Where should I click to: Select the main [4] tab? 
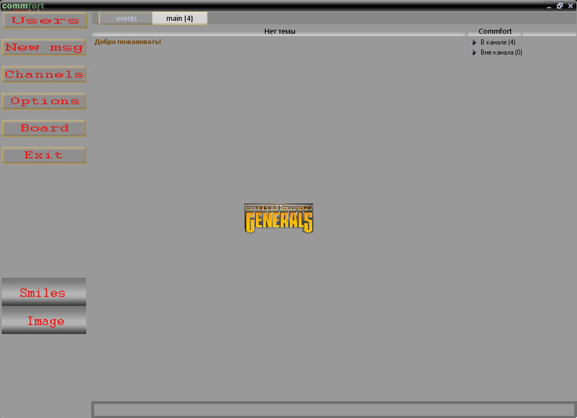point(180,19)
